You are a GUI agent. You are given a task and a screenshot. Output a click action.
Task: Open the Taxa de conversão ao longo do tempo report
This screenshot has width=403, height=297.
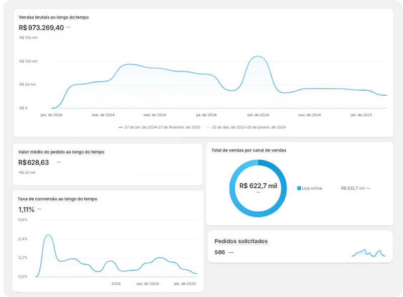click(x=57, y=199)
